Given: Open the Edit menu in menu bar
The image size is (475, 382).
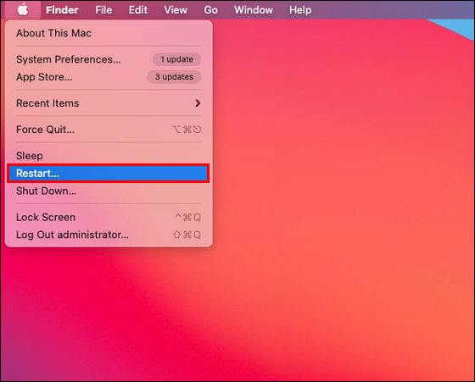Looking at the screenshot, I should pyautogui.click(x=137, y=10).
